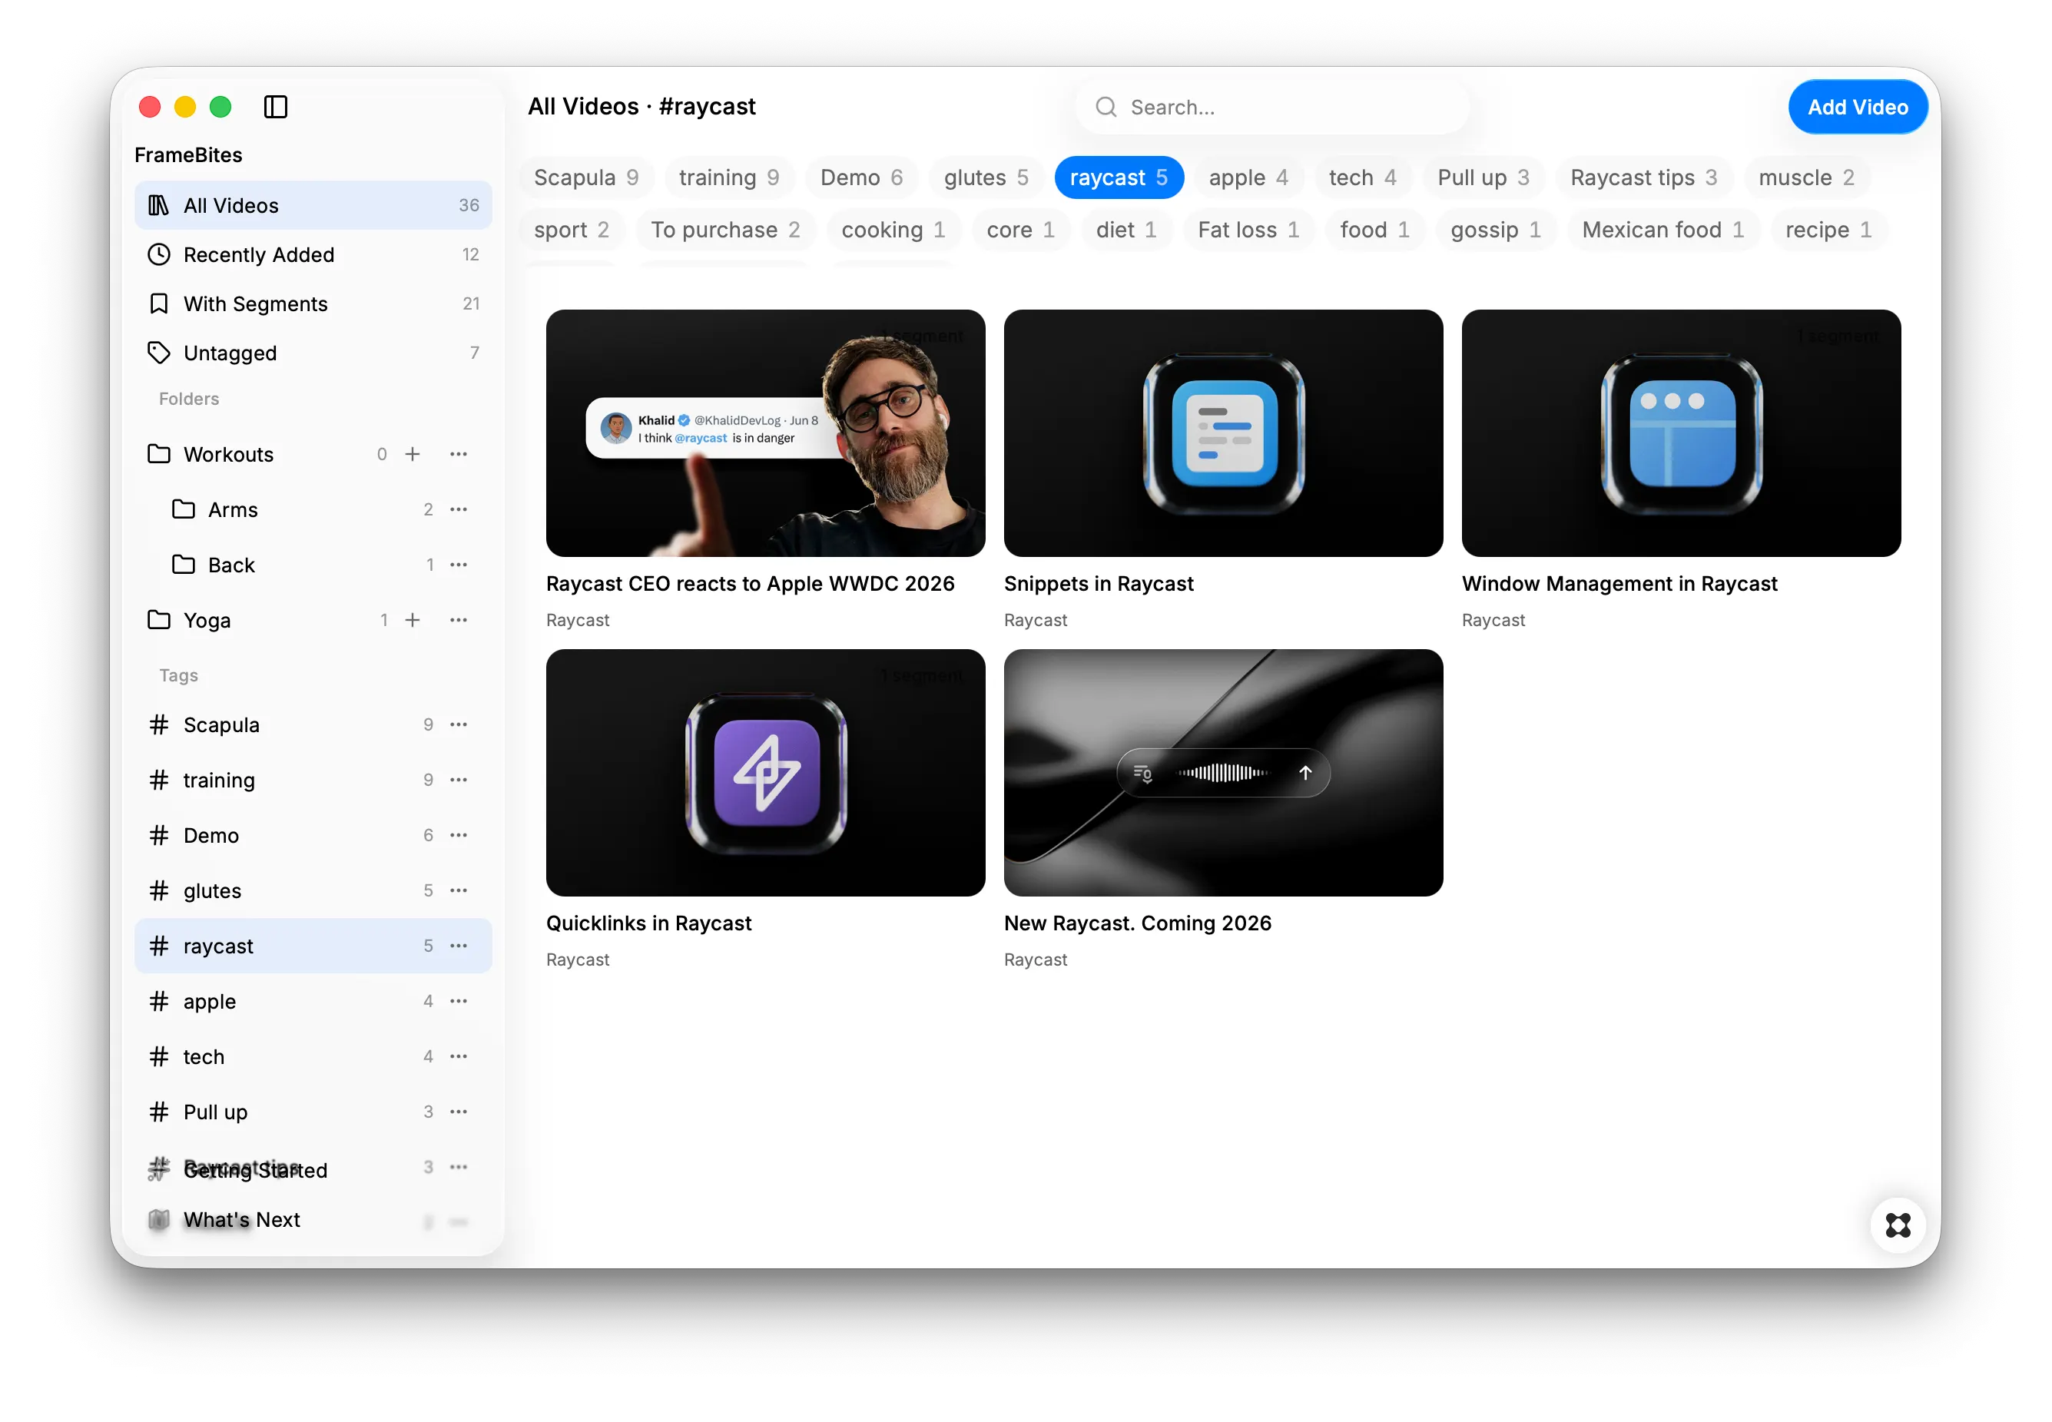The height and width of the screenshot is (1422, 2052).
Task: Select the Back subfolder
Action: 313,565
